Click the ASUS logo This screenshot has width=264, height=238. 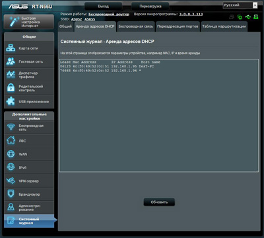click(18, 7)
